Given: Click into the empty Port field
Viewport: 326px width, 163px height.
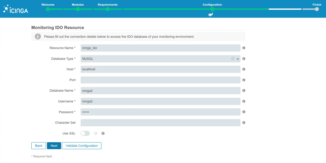Looking at the screenshot, I should 160,80.
